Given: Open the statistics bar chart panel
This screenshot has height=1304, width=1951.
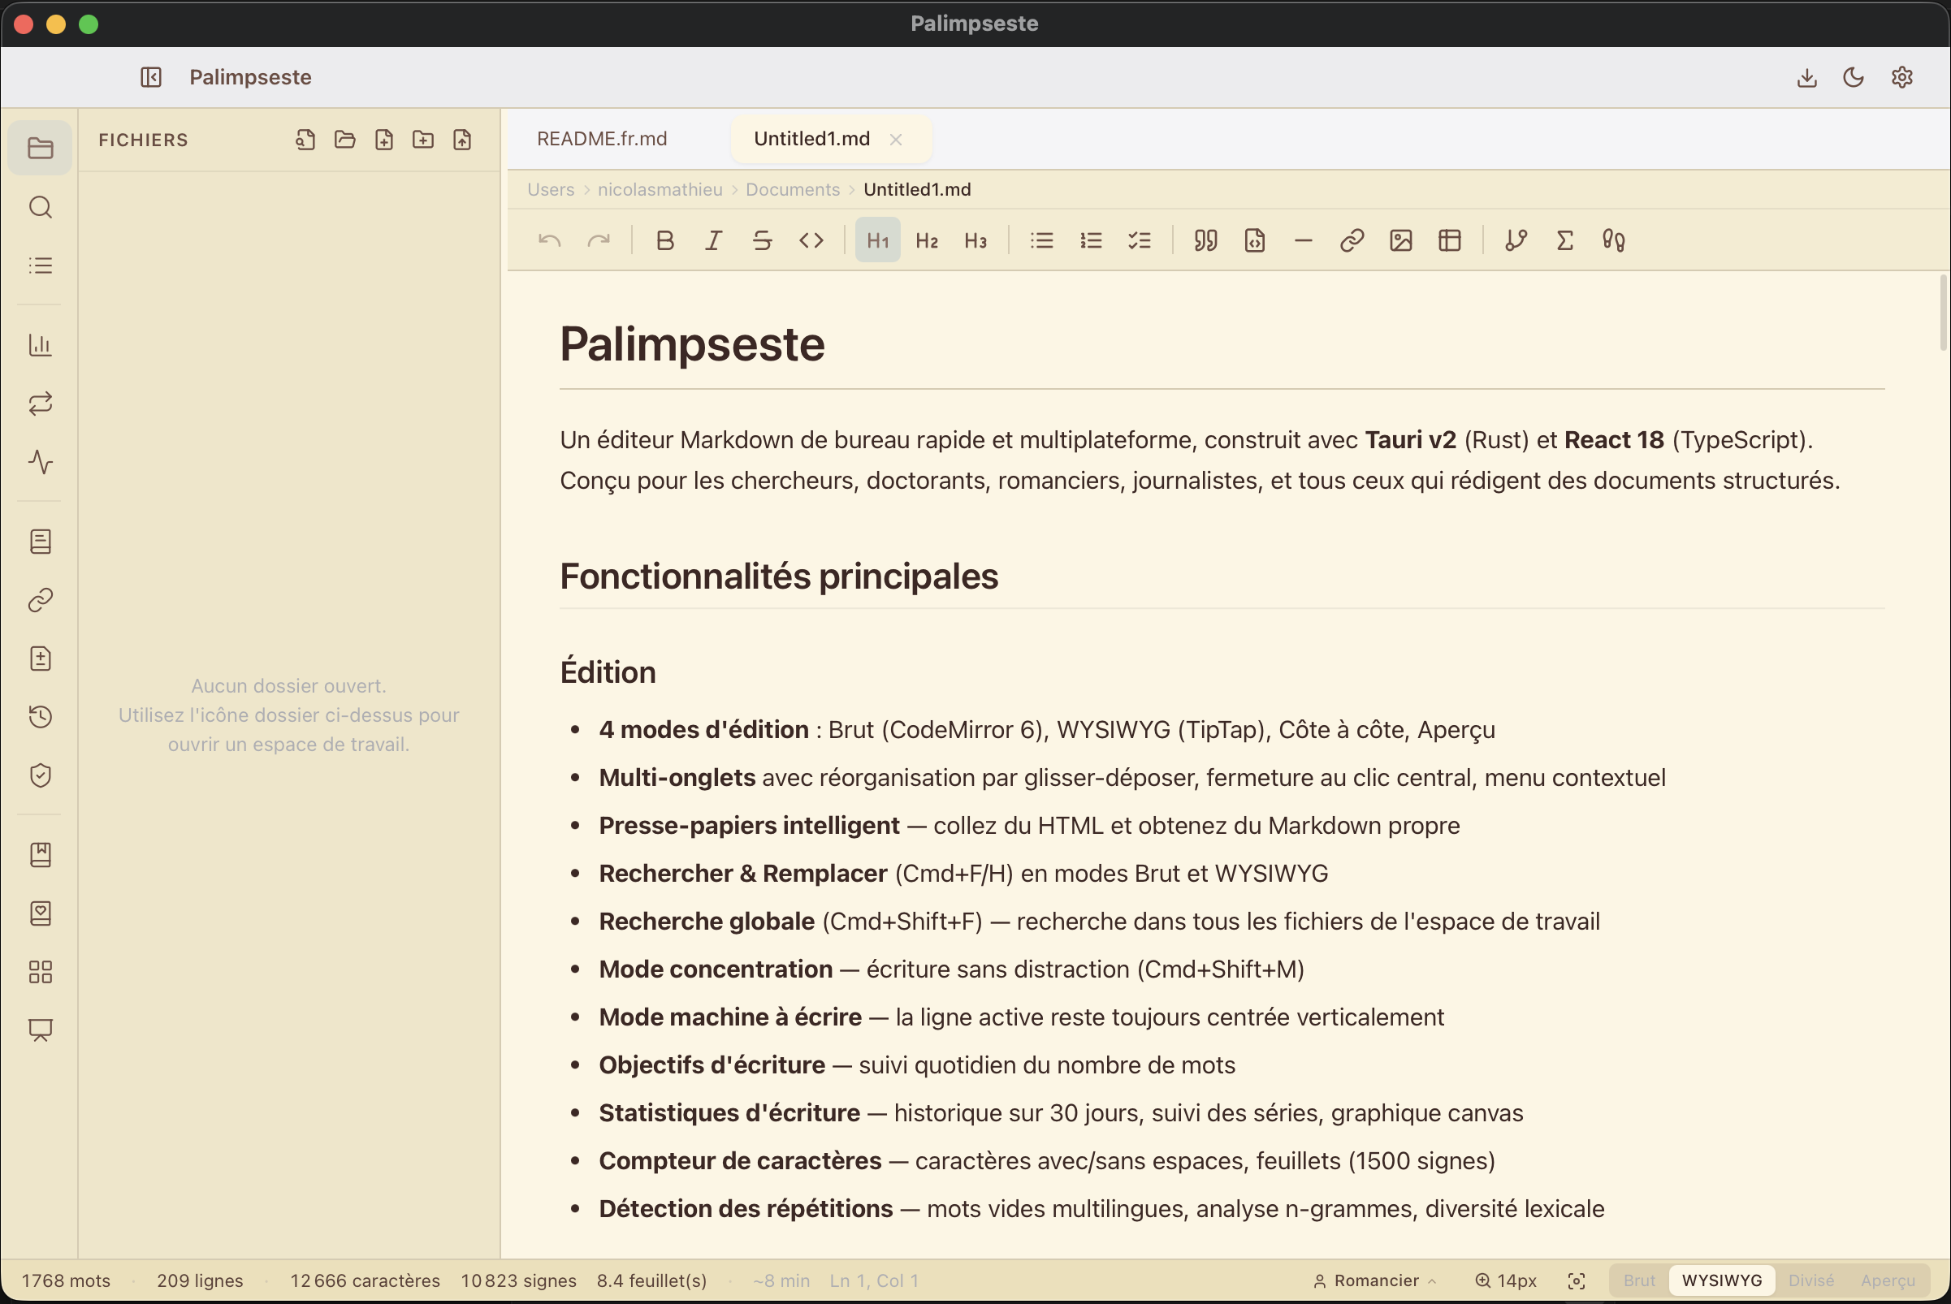Looking at the screenshot, I should pos(40,345).
